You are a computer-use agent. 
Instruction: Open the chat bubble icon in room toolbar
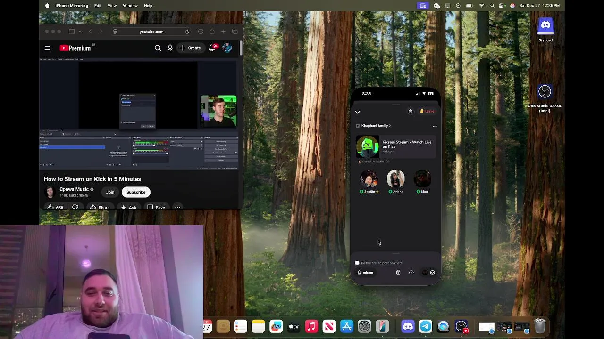coord(411,273)
